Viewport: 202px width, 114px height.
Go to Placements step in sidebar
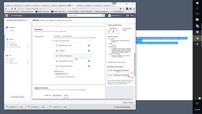(13, 45)
